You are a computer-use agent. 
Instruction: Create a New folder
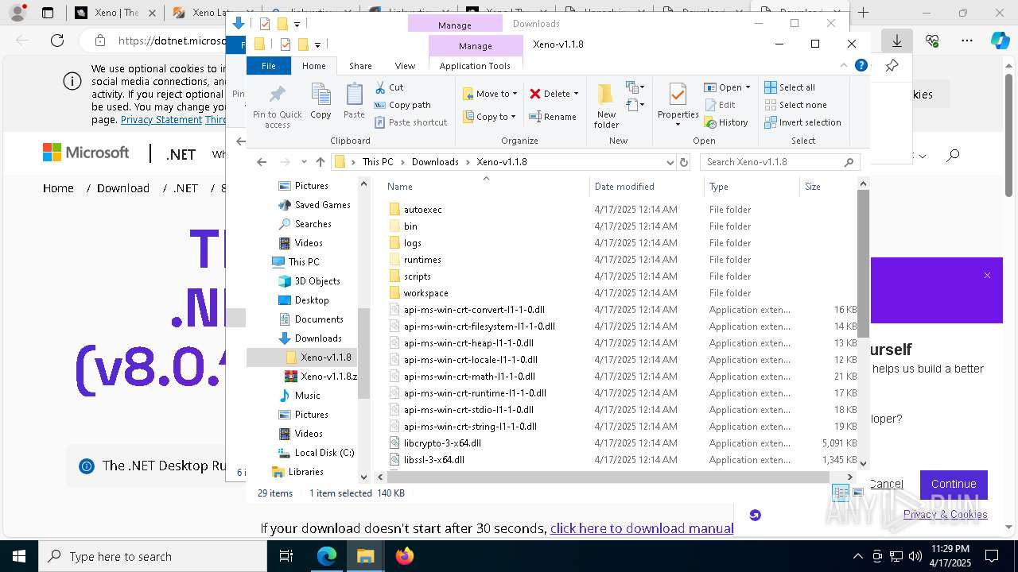tap(606, 106)
